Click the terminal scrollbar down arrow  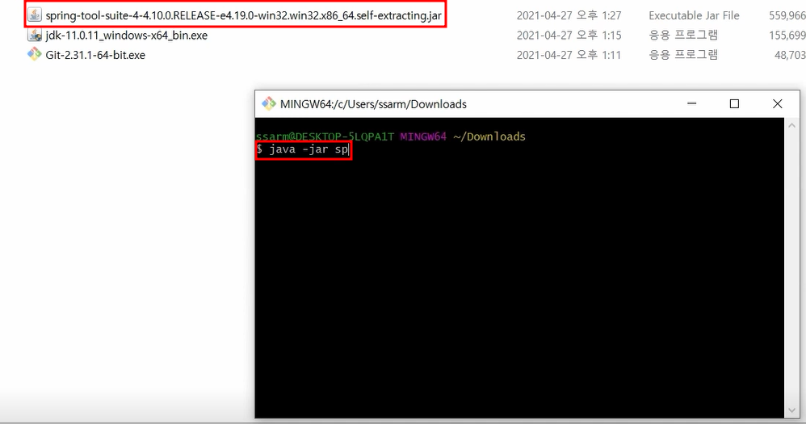[x=791, y=410]
